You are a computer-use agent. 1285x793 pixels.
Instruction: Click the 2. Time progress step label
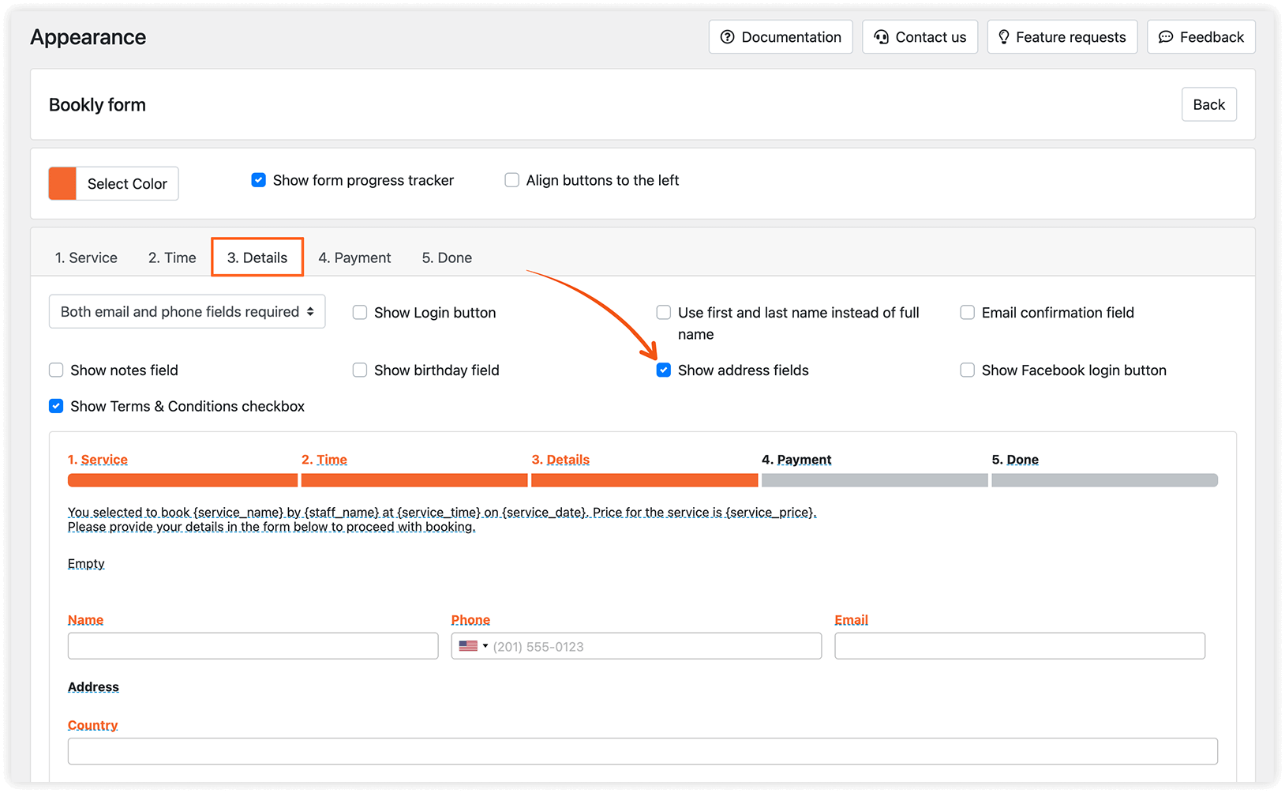(x=324, y=460)
